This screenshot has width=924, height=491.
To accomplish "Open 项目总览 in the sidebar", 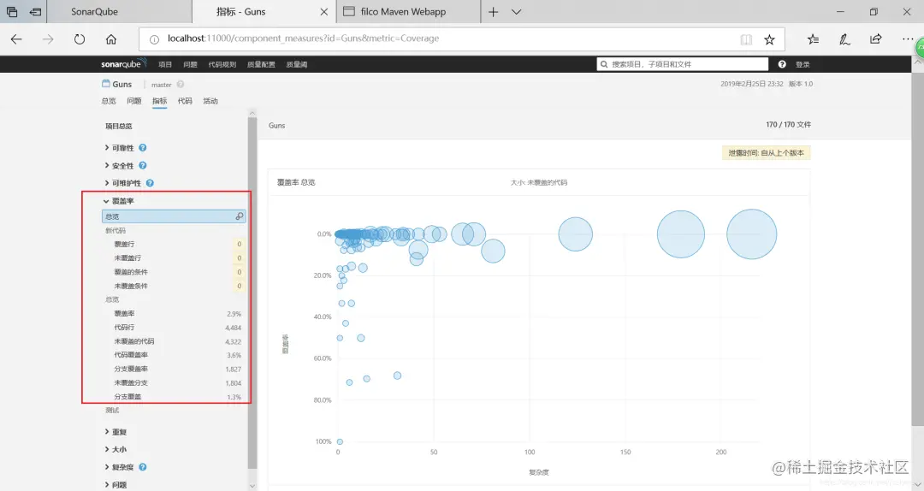I will (x=118, y=126).
